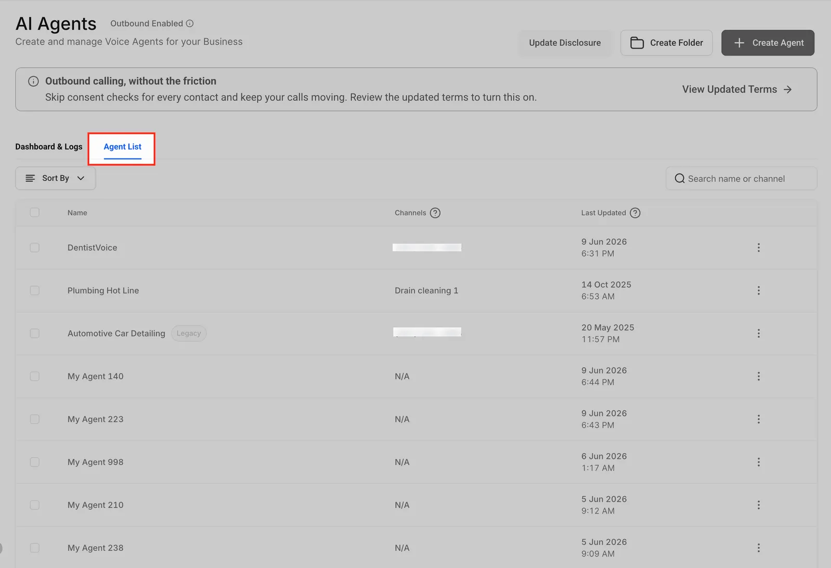Image resolution: width=831 pixels, height=568 pixels.
Task: Open the Plumbing Hot Line agent
Action: 103,290
